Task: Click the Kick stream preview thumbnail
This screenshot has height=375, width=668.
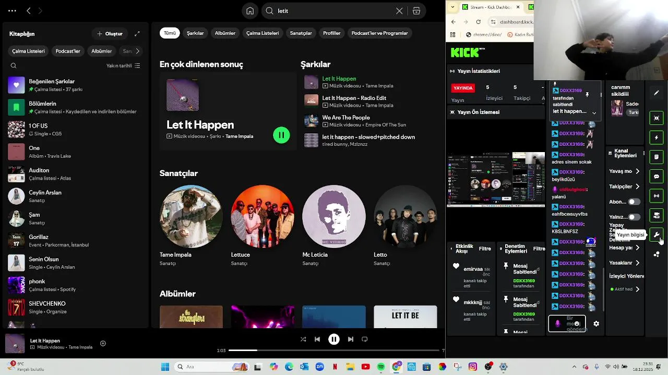Action: click(496, 180)
